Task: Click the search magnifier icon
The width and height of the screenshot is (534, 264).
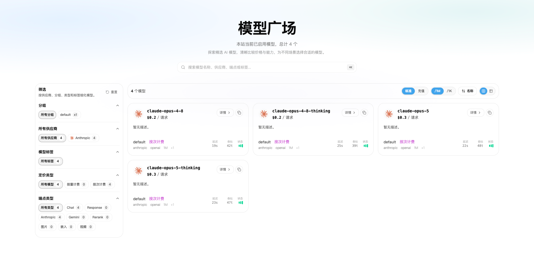Action: click(x=183, y=67)
